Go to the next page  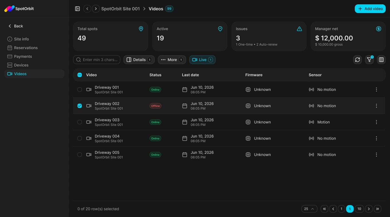click(369, 209)
